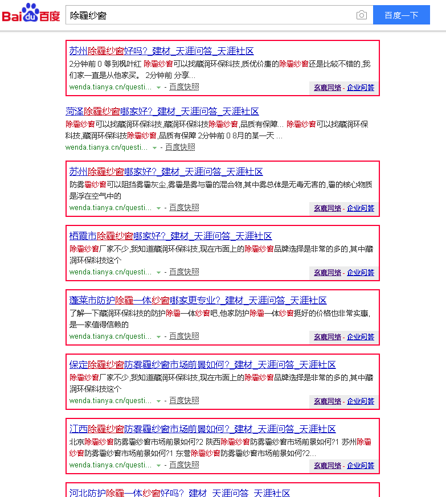
Task: Open 百度快照 for 保定 result
Action: (x=184, y=401)
